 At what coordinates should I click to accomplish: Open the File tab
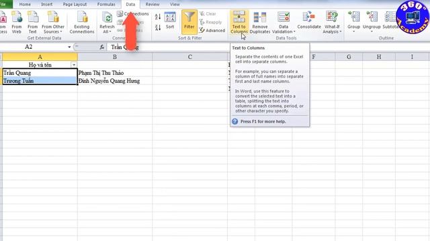pyautogui.click(x=4, y=4)
